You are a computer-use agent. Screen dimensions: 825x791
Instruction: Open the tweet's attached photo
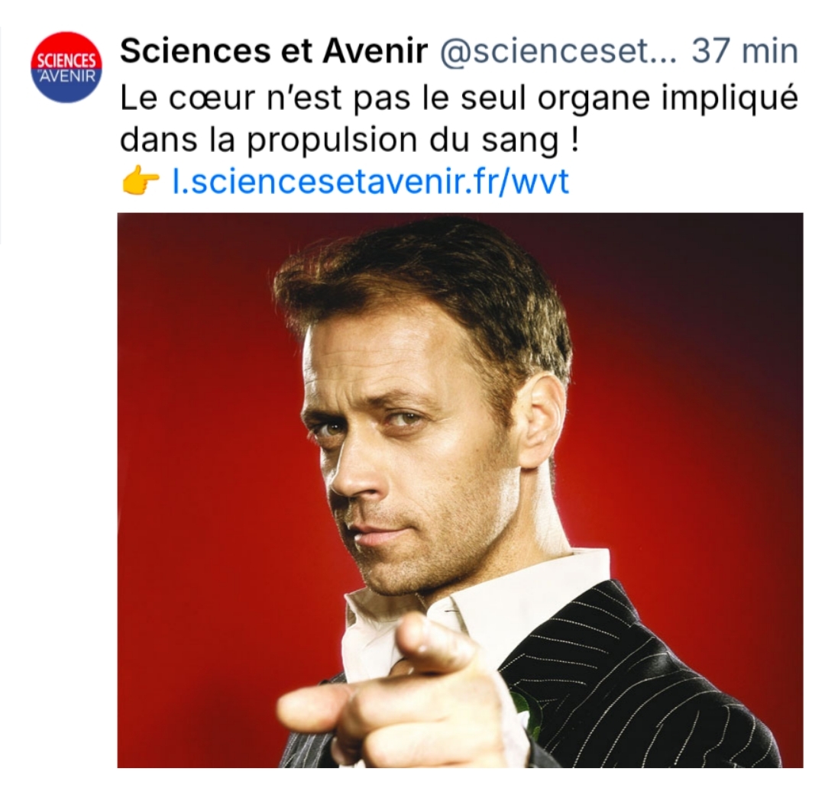[460, 489]
